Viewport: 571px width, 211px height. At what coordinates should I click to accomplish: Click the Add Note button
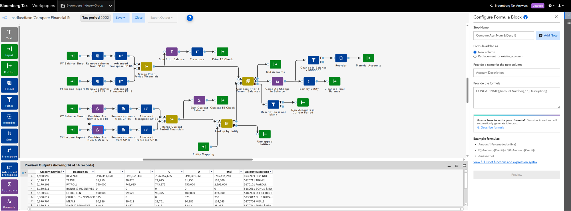coord(548,35)
